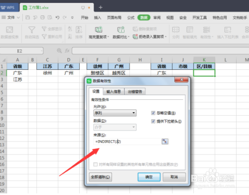Select column L header
Image resolution: width=249 pixels, height=195 pixels.
point(226,60)
